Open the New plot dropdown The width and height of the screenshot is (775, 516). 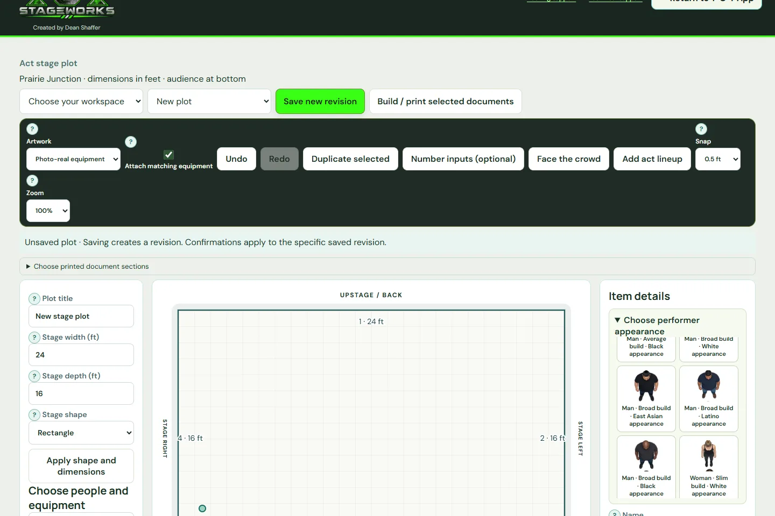[x=209, y=102]
